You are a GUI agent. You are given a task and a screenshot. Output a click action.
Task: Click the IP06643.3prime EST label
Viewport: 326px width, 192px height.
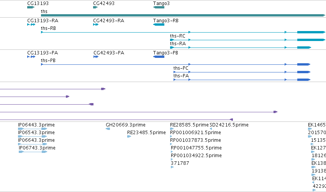point(36,140)
